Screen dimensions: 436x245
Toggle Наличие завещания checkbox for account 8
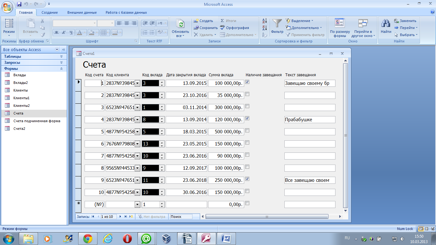247,167
